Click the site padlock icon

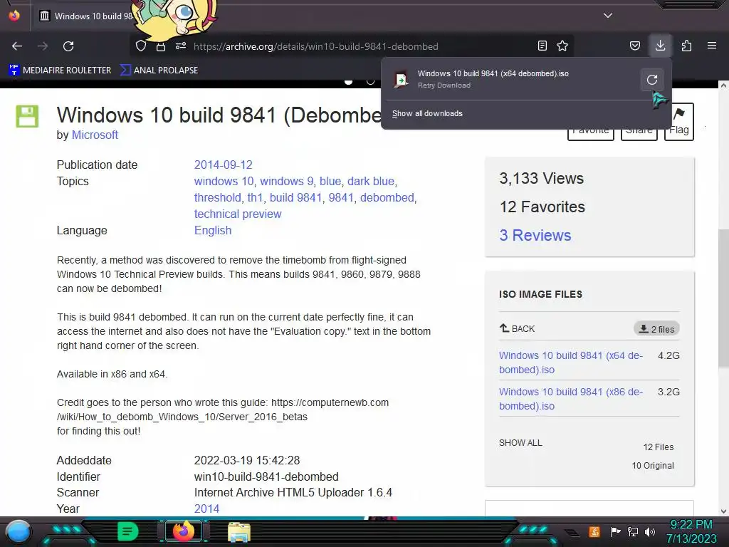160,46
